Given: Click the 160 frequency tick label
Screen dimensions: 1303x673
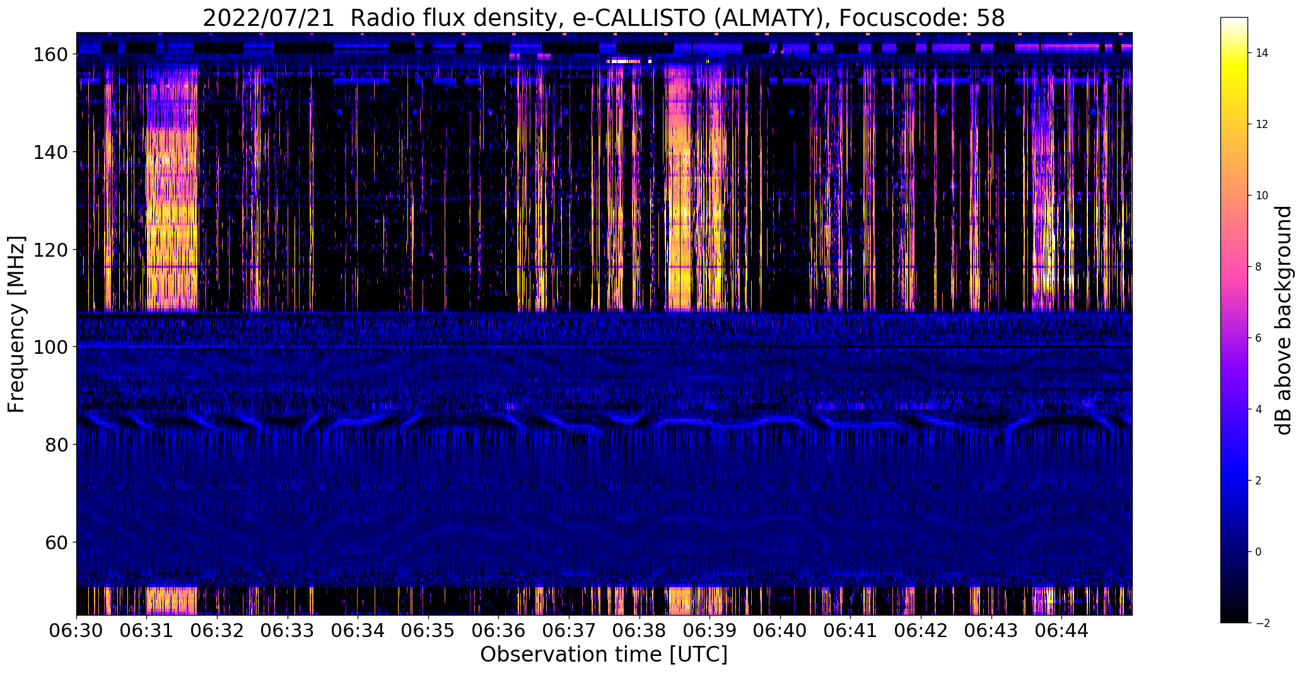Looking at the screenshot, I should [x=51, y=55].
